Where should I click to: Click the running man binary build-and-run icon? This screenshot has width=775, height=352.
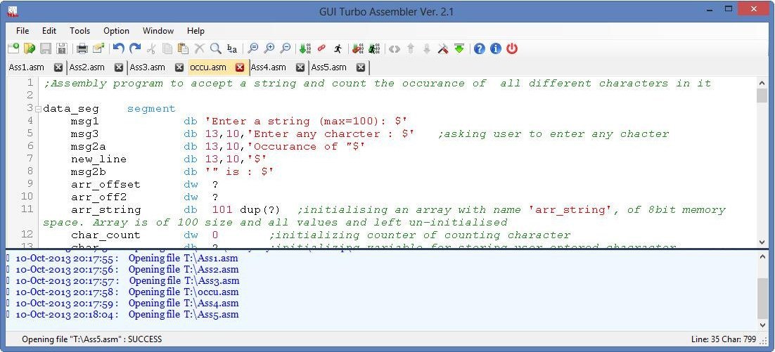point(374,48)
